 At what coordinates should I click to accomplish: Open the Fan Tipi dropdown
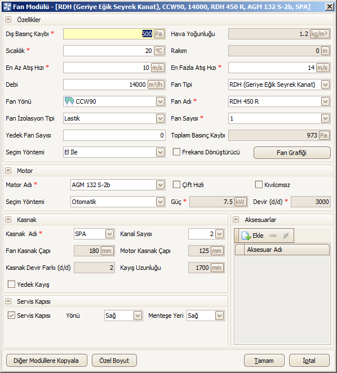click(x=325, y=85)
